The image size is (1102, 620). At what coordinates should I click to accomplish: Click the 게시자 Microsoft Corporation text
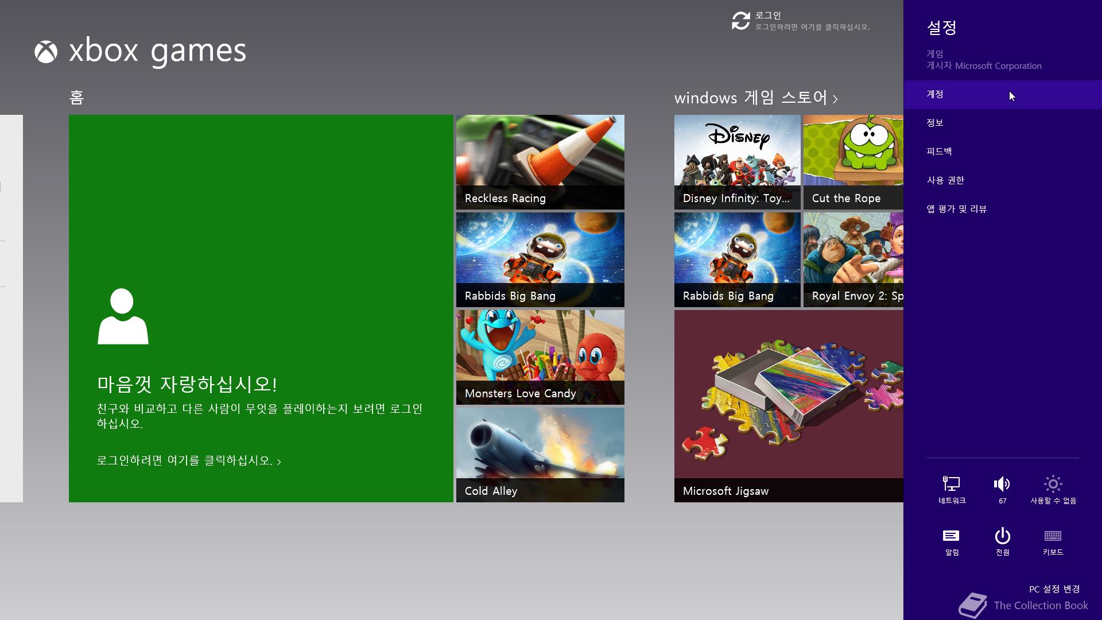click(x=984, y=65)
